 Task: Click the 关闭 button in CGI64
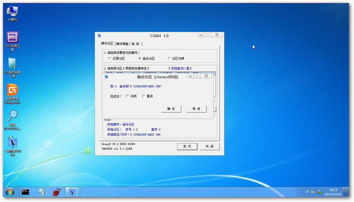point(210,146)
